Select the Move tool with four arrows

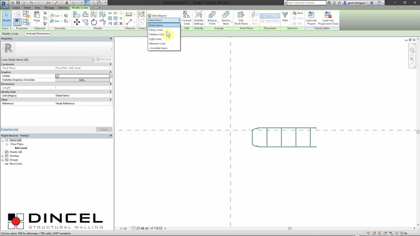pos(77,22)
